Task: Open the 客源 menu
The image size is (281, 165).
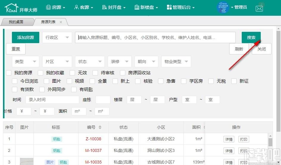Action: (84, 7)
